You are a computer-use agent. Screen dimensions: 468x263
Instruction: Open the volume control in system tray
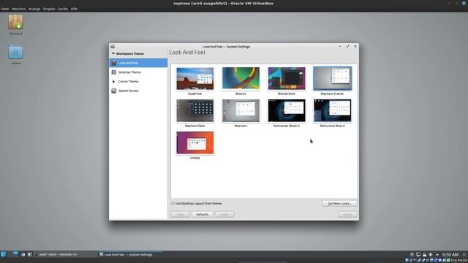(431, 254)
